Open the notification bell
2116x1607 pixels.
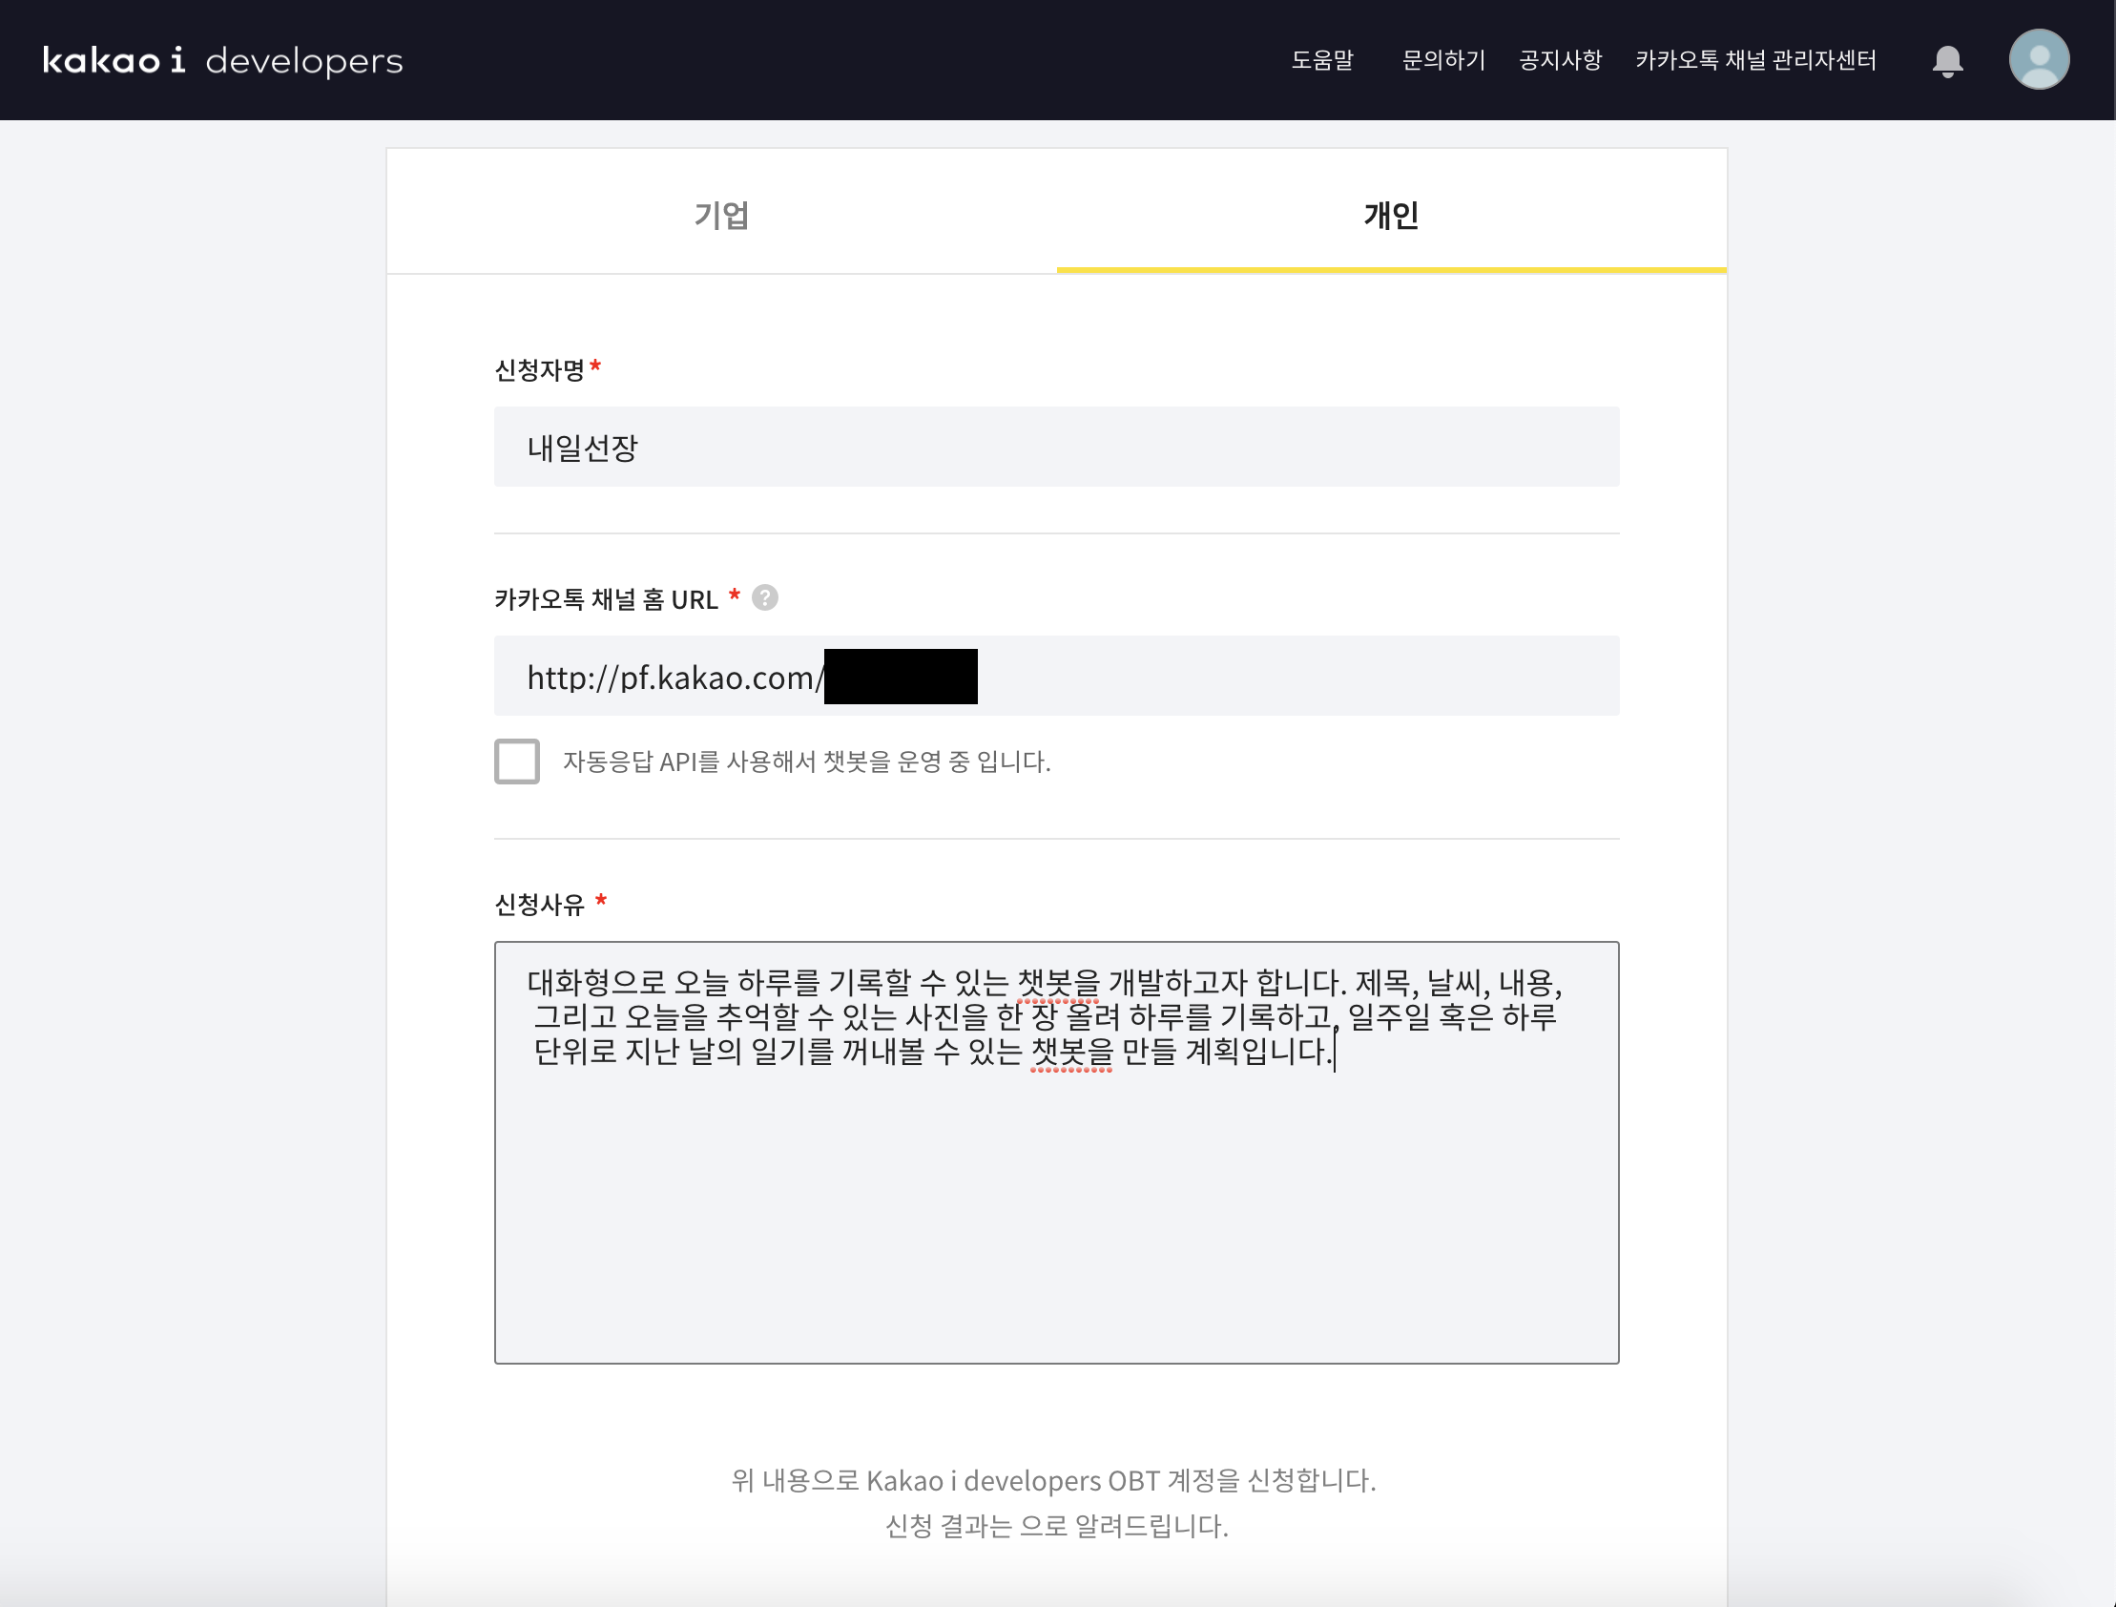pyautogui.click(x=1947, y=61)
